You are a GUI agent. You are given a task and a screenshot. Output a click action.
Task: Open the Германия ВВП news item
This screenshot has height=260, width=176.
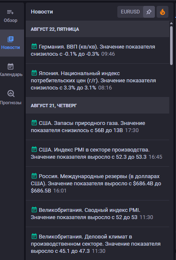[x=97, y=50]
